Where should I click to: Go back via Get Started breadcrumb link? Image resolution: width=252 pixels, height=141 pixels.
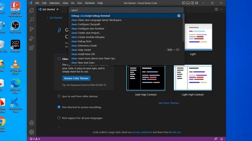[54, 18]
